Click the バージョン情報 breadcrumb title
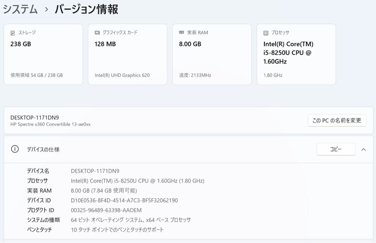Image resolution: width=376 pixels, height=243 pixels. (x=85, y=9)
